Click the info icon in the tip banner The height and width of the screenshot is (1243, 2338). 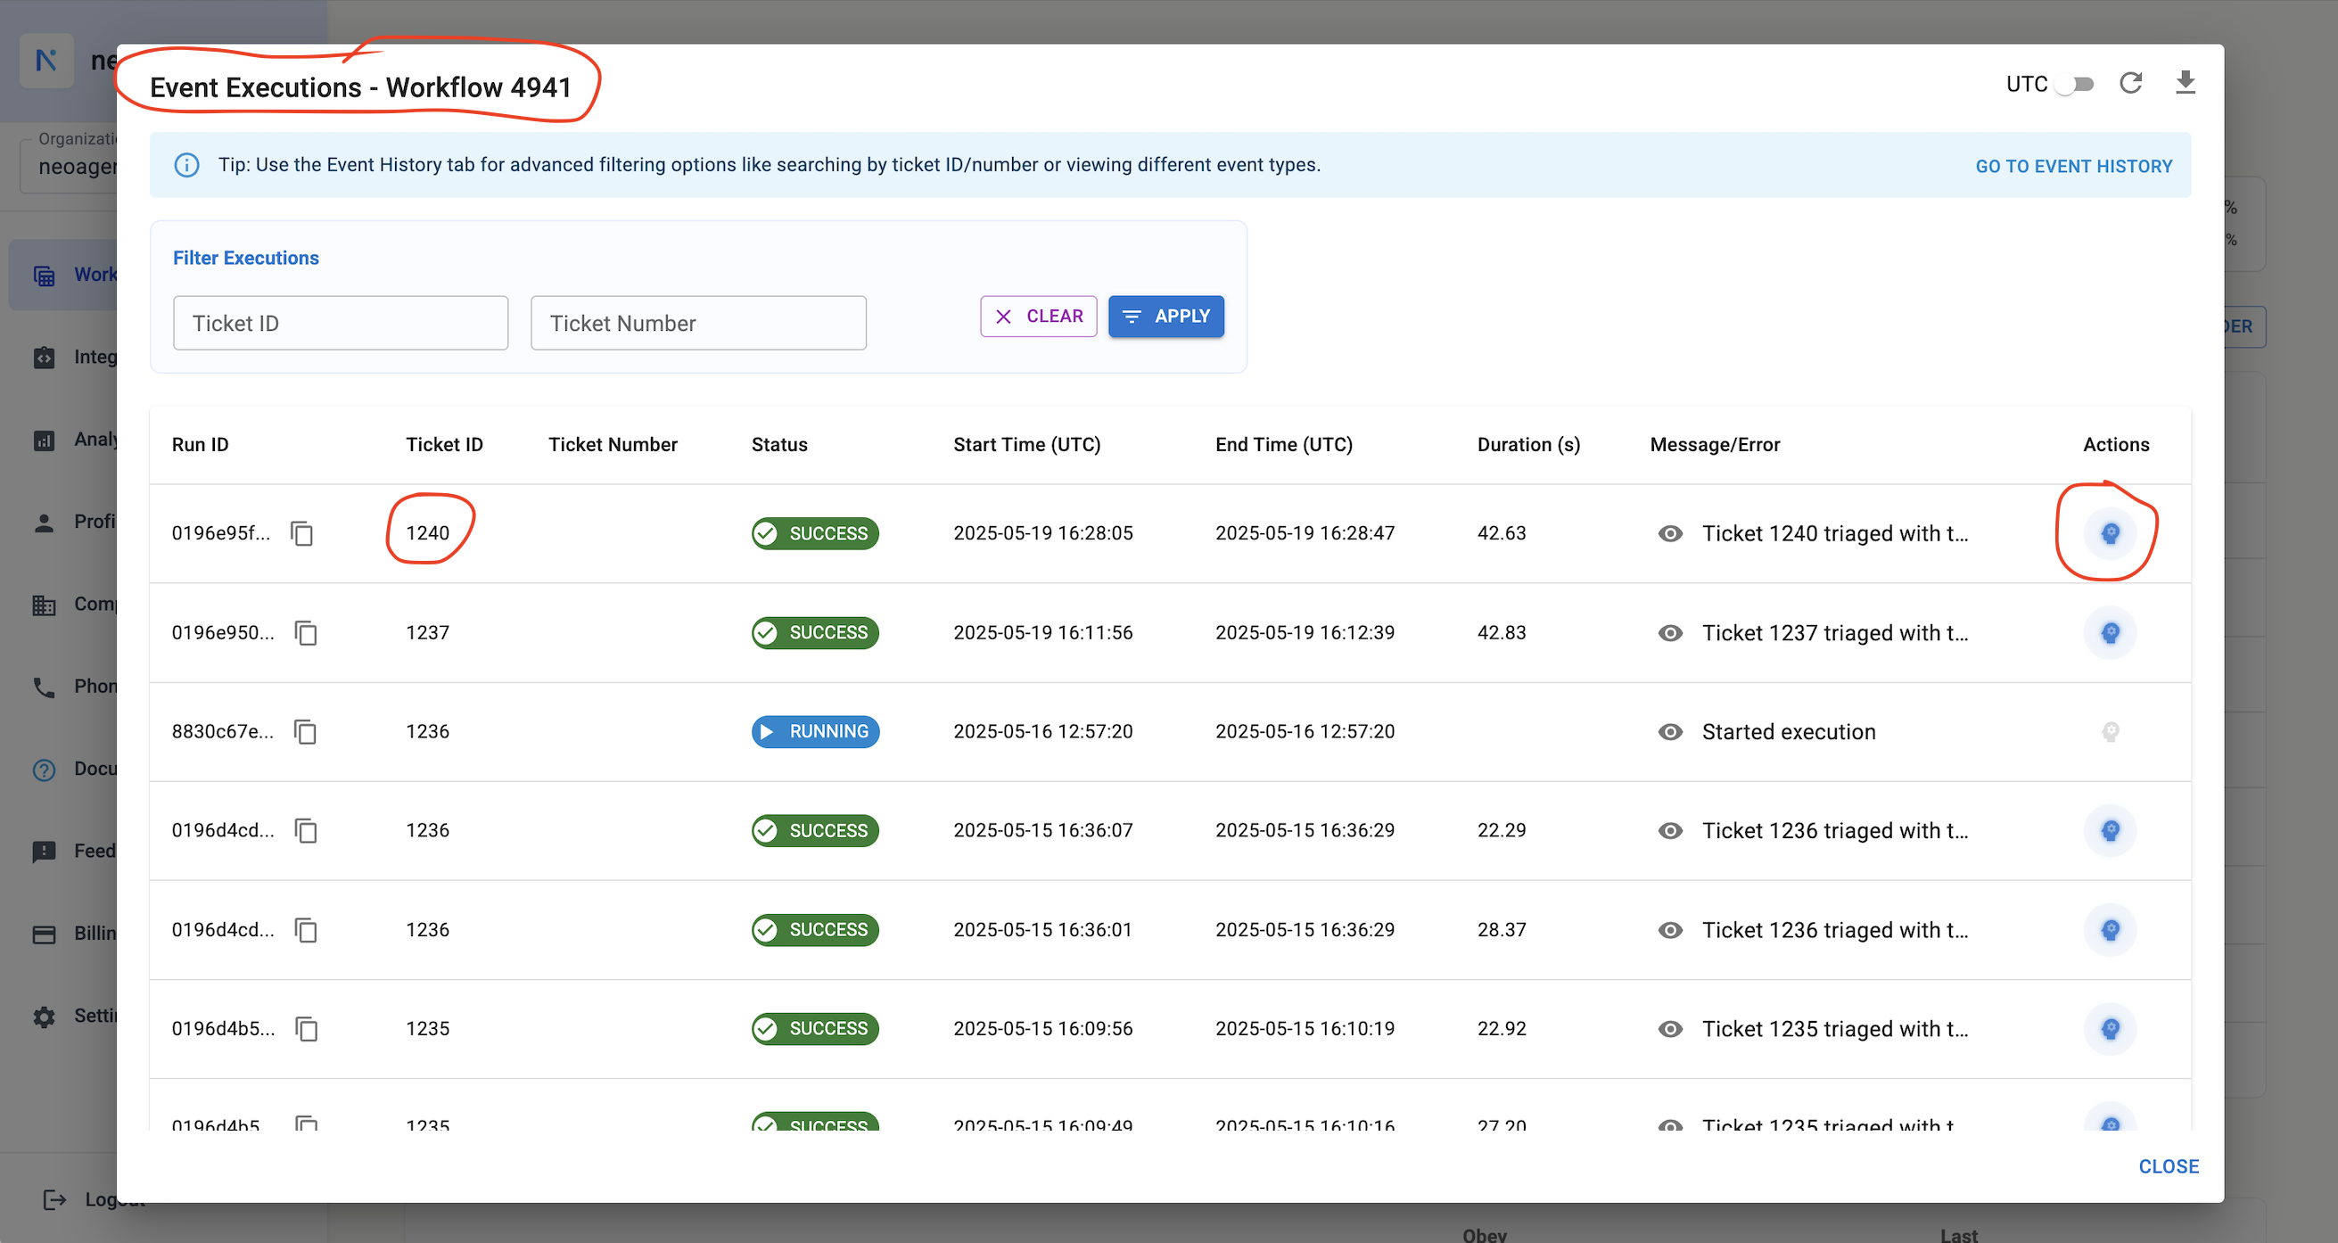[x=187, y=165]
